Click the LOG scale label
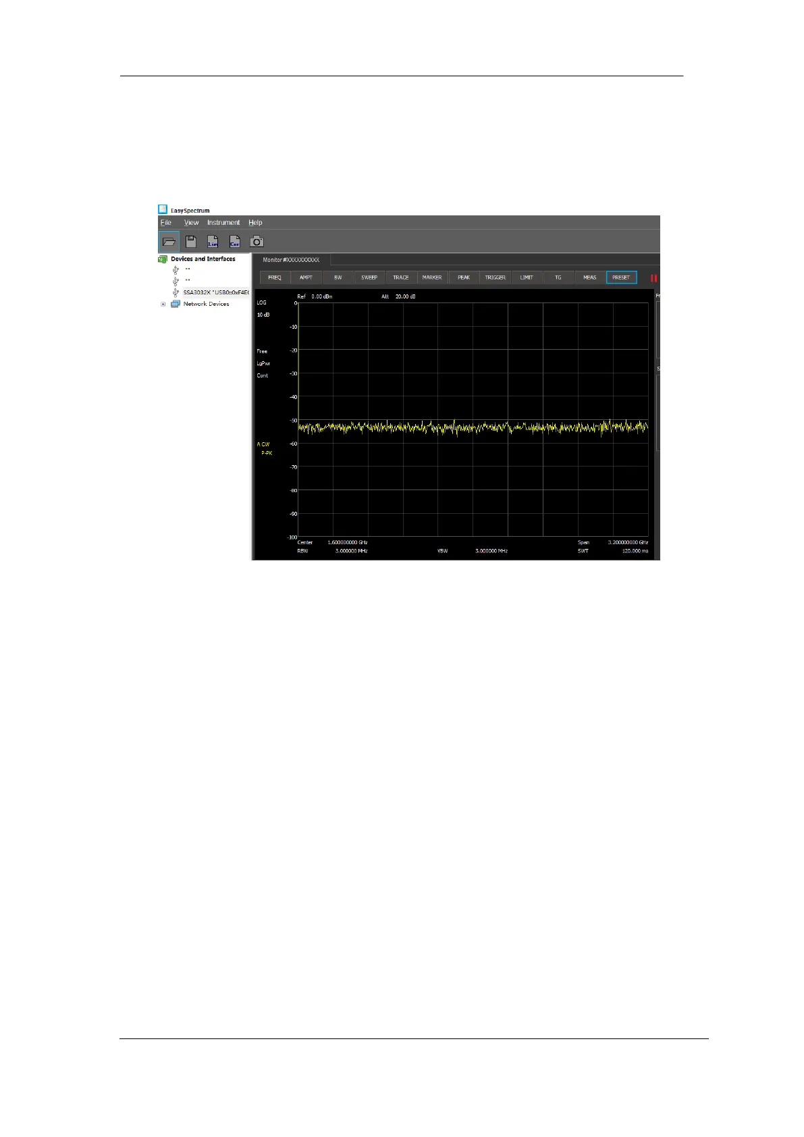 pos(261,302)
